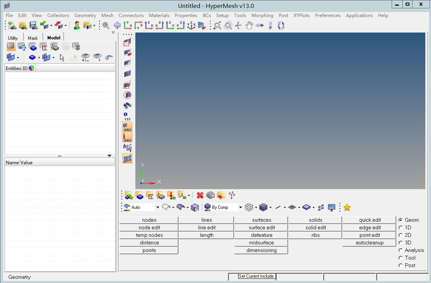Expand the Export icon dropdown arrow
Viewport: 431px width, 283px height.
coord(65,26)
